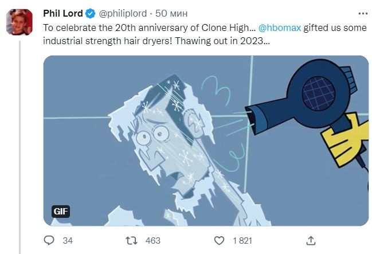Retweet Phil Lord's Clone High tweet

click(132, 240)
